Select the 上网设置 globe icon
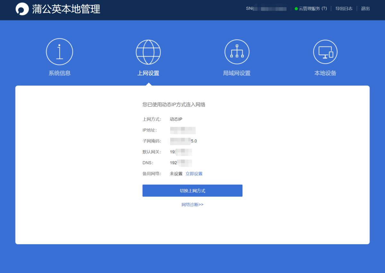Viewport: 385px width, 273px height. [x=148, y=52]
